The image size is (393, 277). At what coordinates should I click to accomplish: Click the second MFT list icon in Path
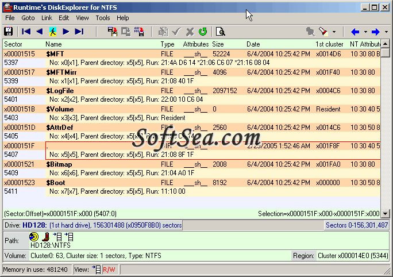tap(69, 237)
